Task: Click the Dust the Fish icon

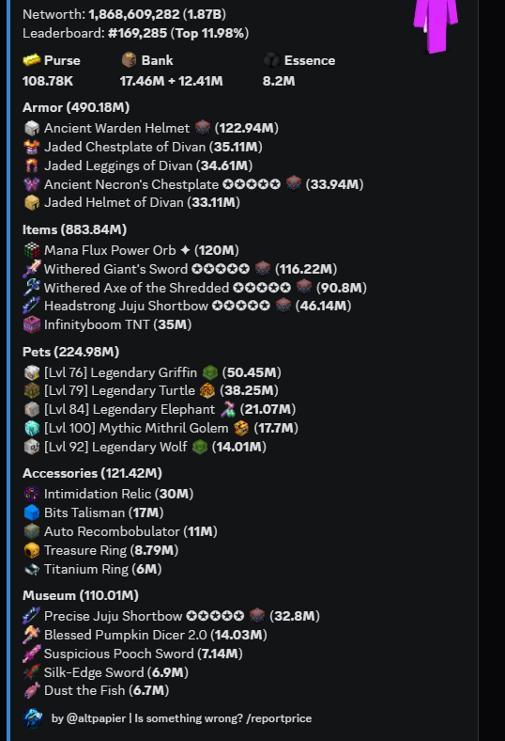Action: (32, 690)
